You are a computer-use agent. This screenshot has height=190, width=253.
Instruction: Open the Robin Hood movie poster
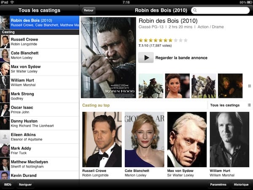(108, 57)
